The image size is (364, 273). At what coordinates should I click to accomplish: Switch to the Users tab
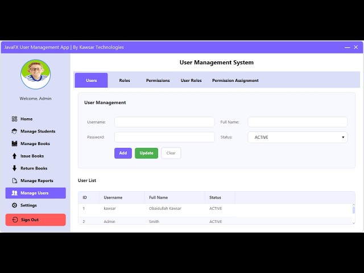tap(91, 80)
